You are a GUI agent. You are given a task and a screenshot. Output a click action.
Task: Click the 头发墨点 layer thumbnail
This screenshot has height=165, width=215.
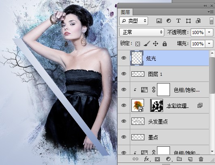click(x=138, y=121)
